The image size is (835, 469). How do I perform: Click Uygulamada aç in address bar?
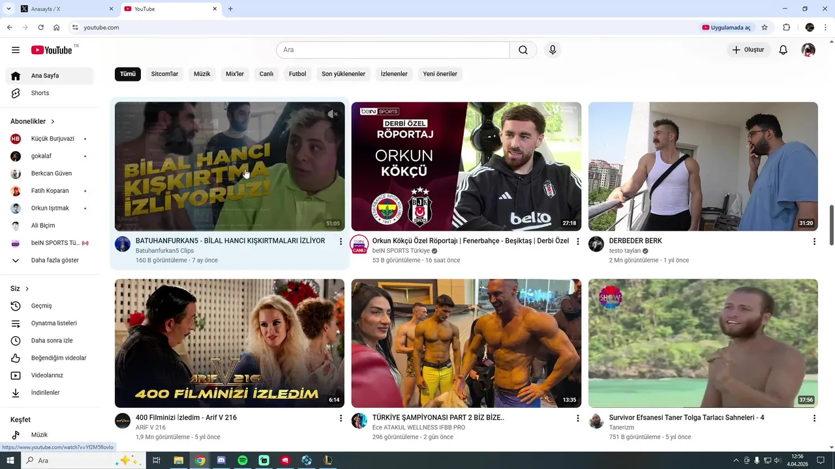coord(727,27)
